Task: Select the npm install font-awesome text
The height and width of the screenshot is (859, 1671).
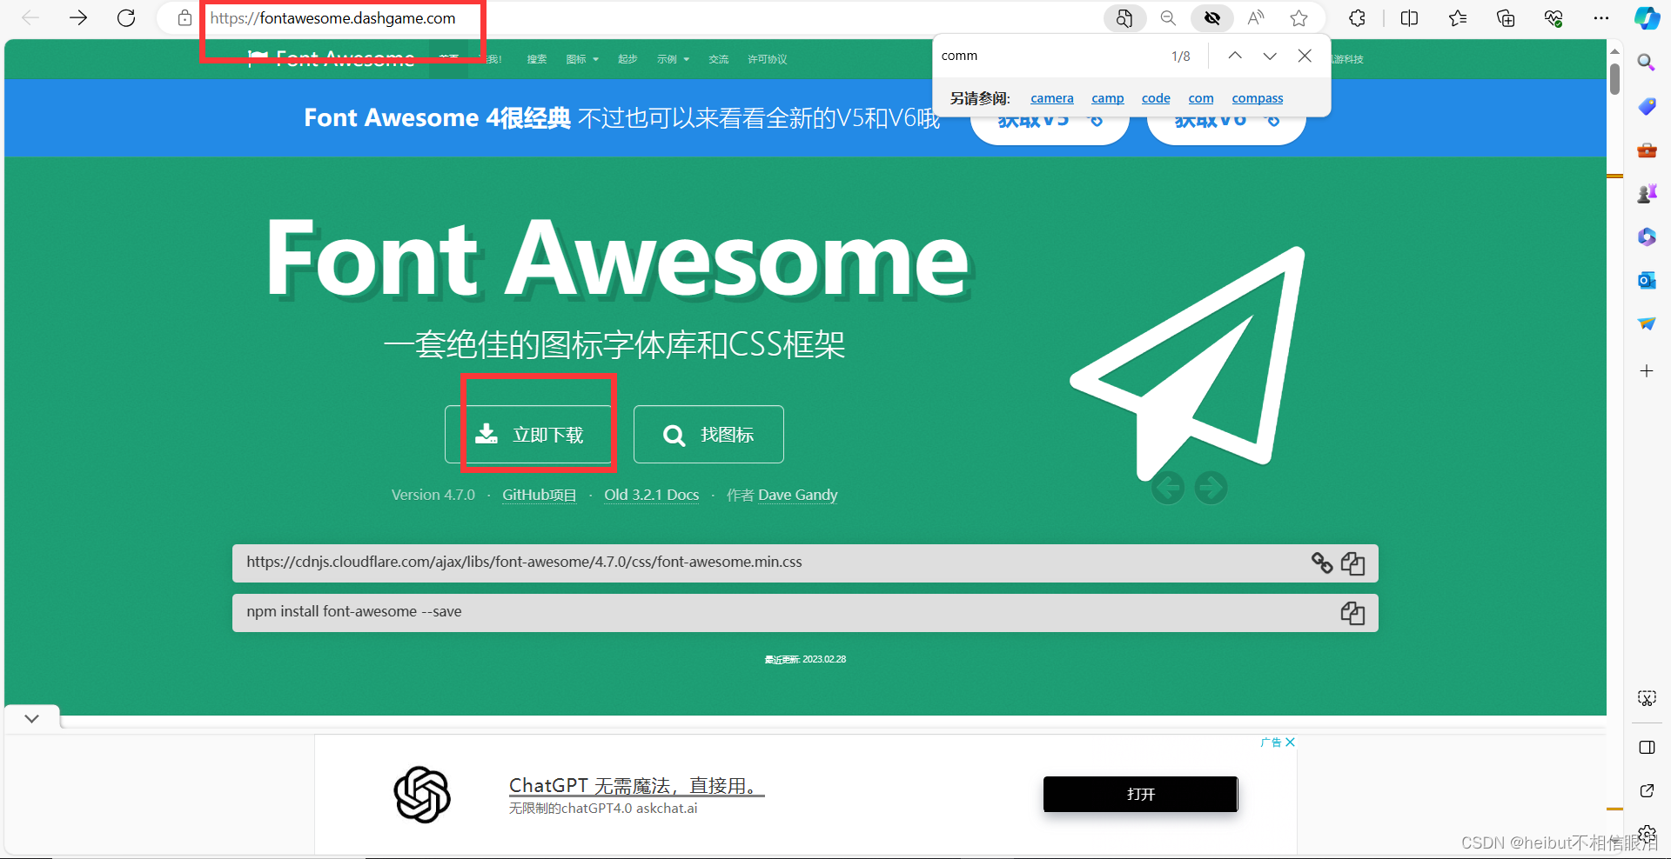Action: pyautogui.click(x=354, y=611)
